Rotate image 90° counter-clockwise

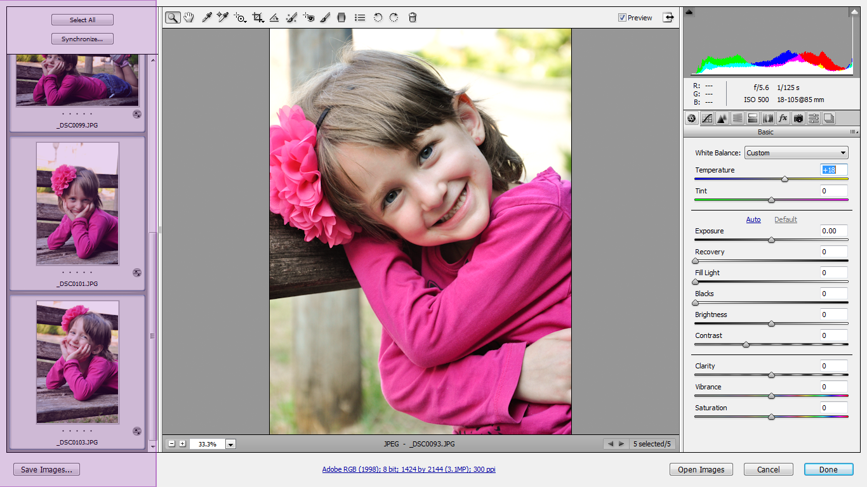click(378, 18)
